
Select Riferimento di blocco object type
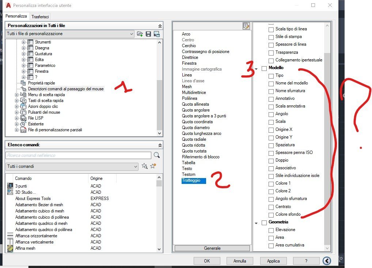[x=201, y=157]
